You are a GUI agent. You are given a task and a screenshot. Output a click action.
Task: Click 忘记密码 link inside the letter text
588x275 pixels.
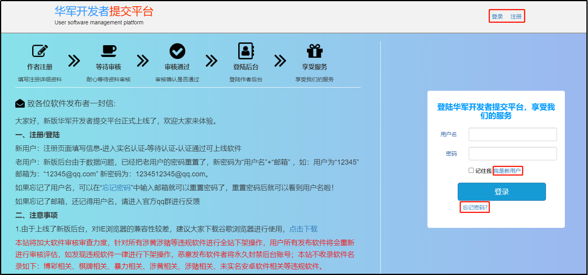116,188
